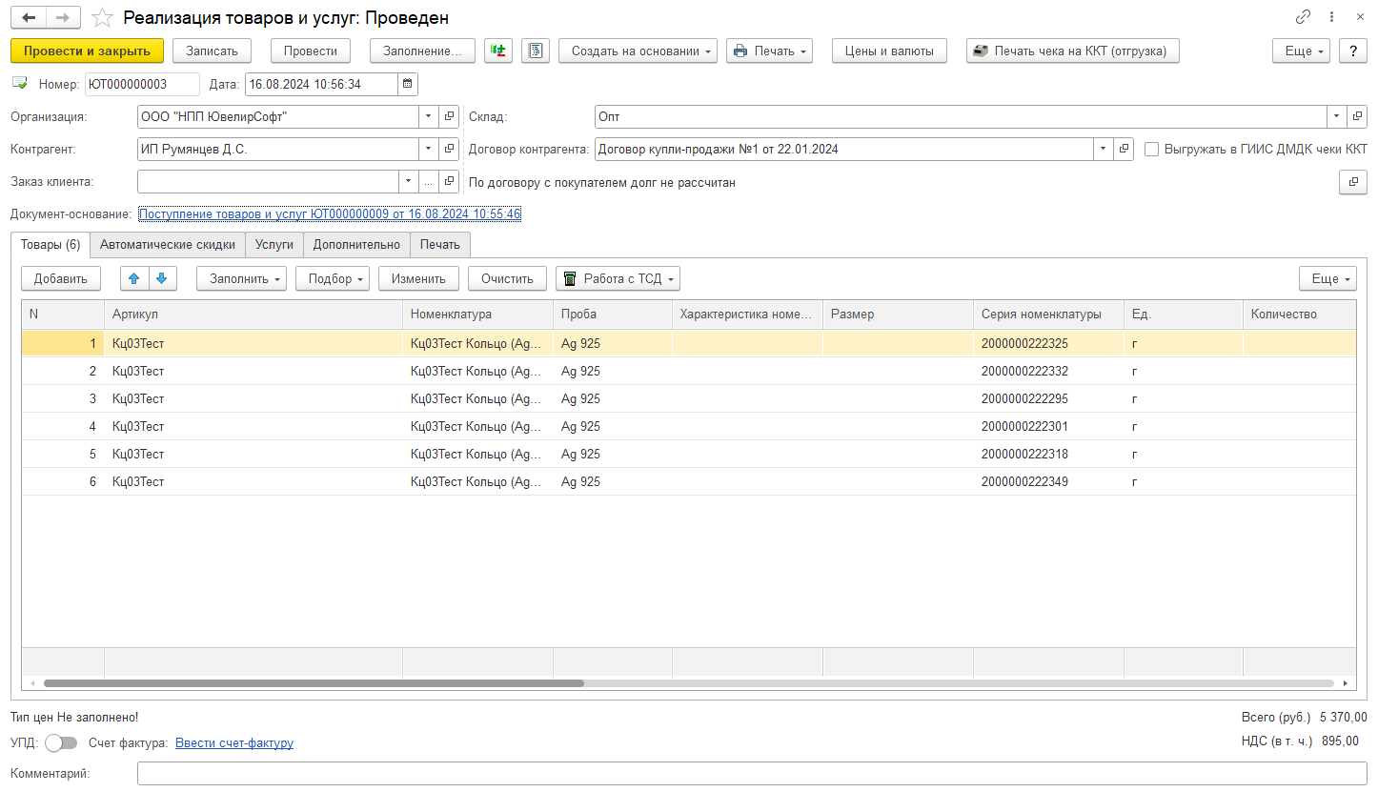Toggle the УПД switch
This screenshot has height=792, width=1378.
tap(61, 742)
